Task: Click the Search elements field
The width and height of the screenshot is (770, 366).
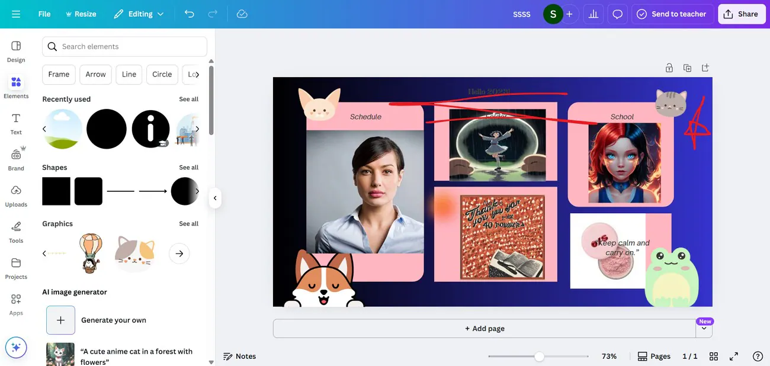Action: coord(124,46)
